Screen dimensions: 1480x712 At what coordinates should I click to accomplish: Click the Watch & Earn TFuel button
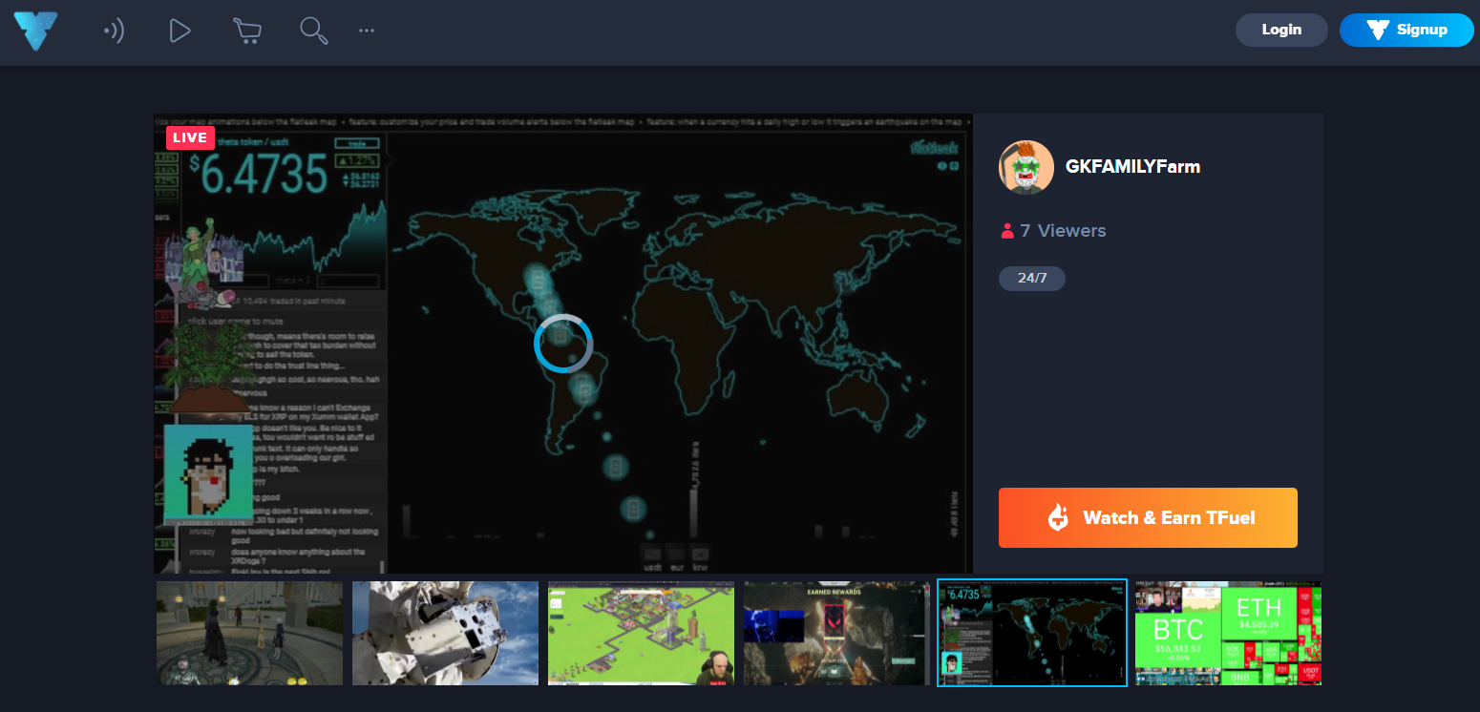click(1148, 518)
